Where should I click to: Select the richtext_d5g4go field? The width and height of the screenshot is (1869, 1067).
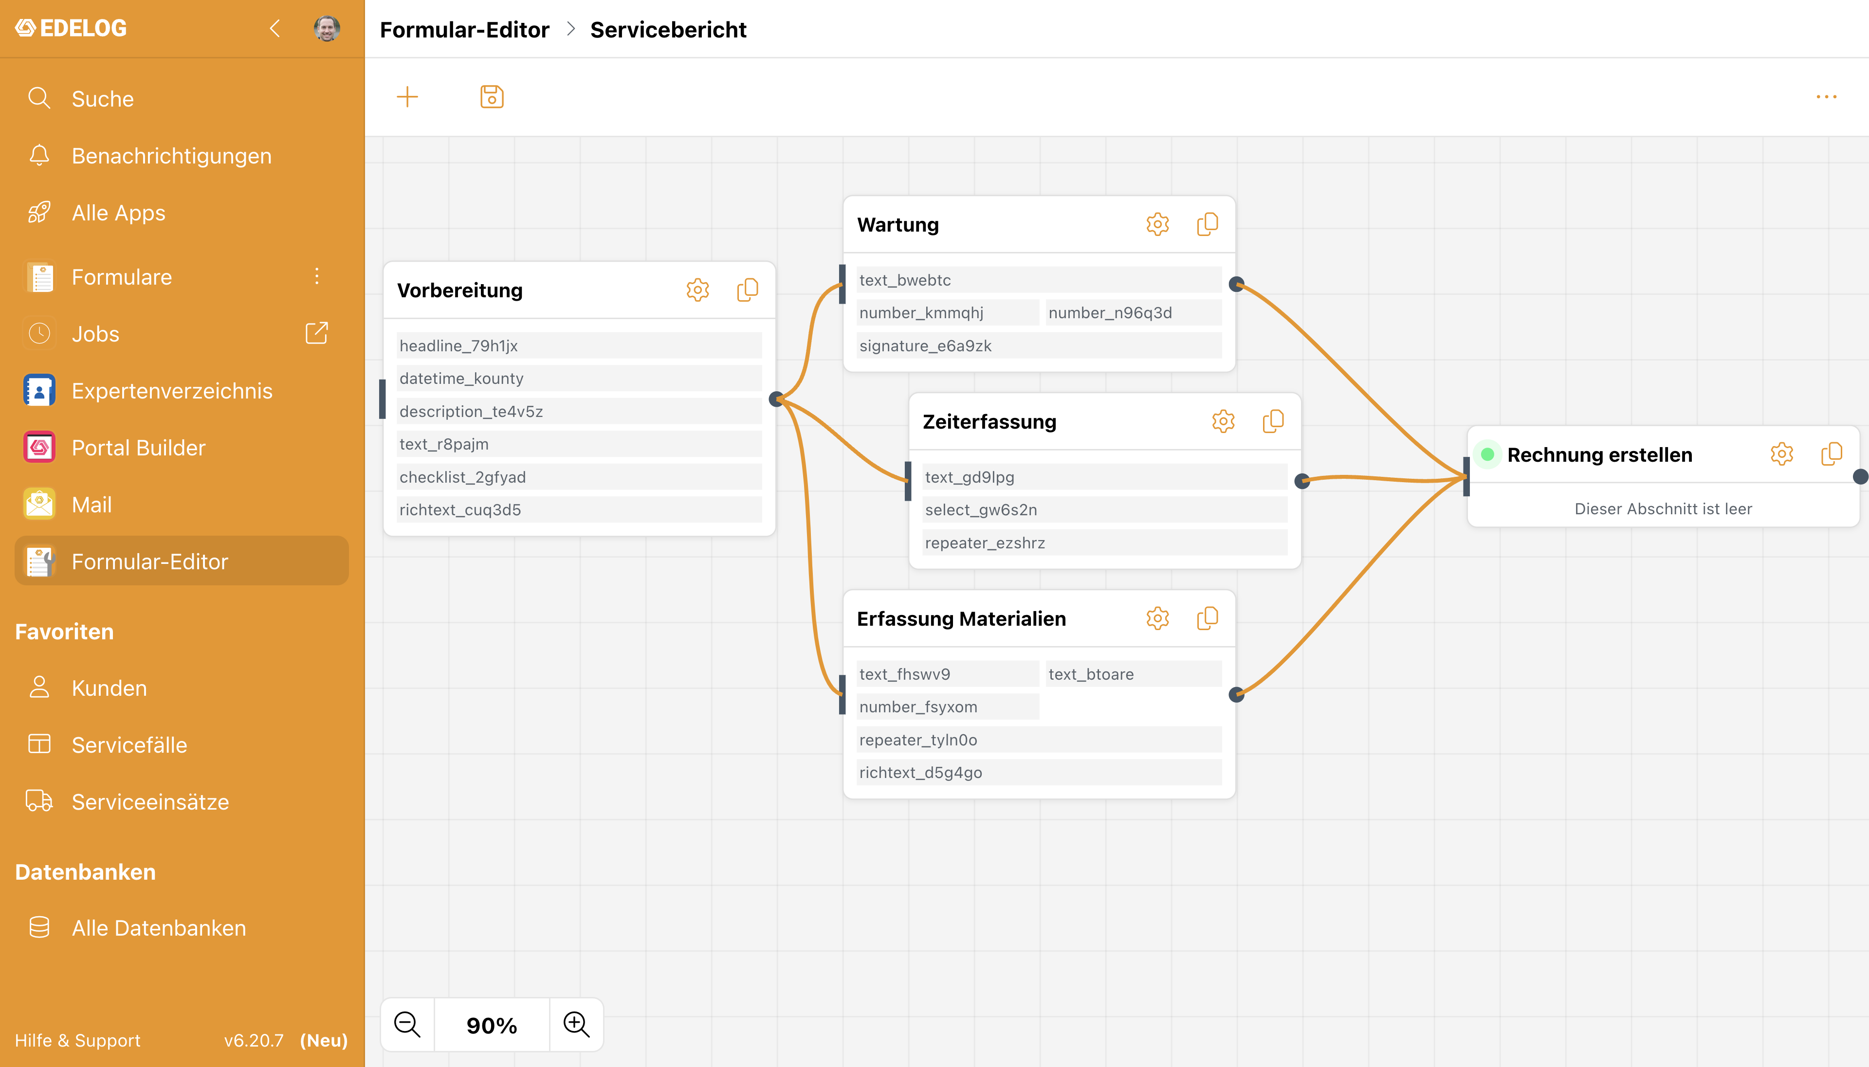(x=1039, y=773)
